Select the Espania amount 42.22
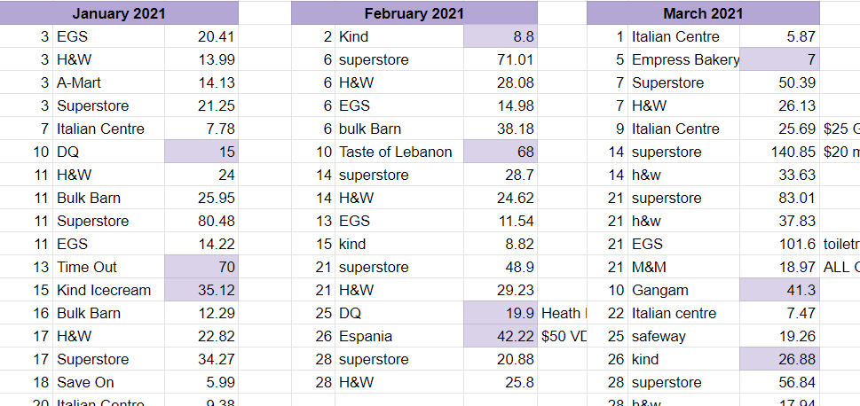 click(500, 336)
